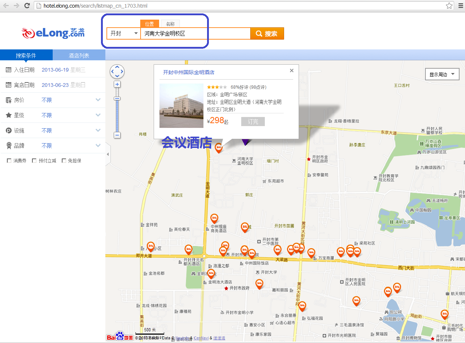The width and height of the screenshot is (465, 343).
Task: Click the hotel photo thumbnail in popup
Action: [x=181, y=106]
